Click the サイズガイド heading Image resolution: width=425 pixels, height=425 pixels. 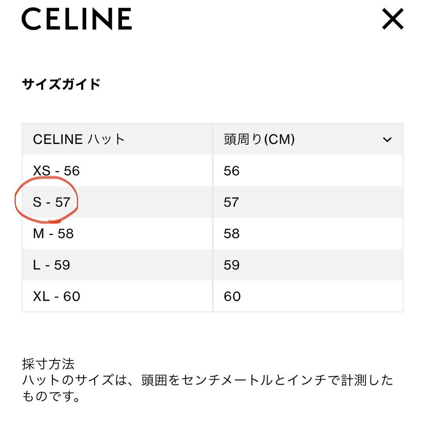coord(60,83)
